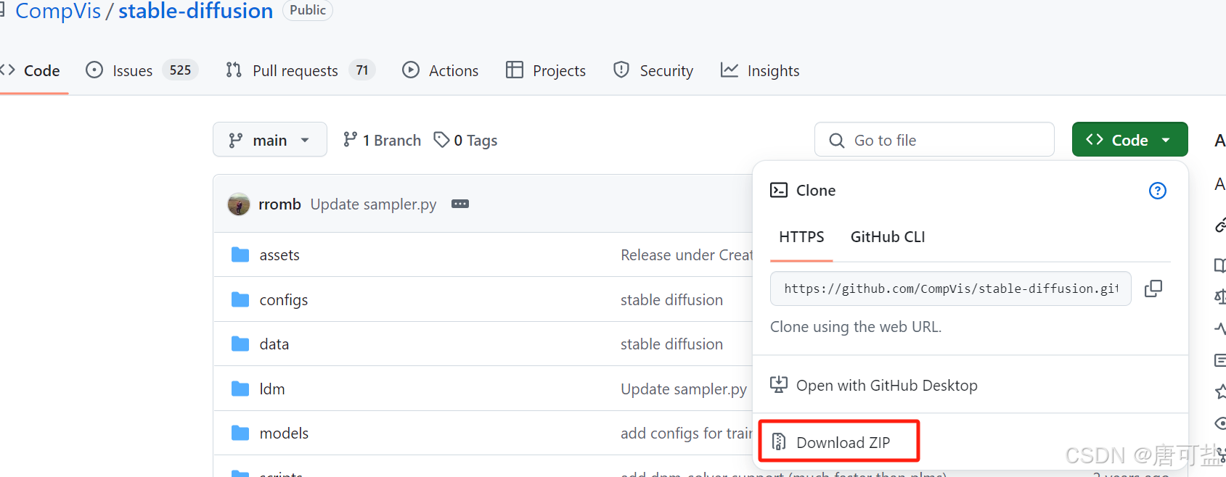Focus the Go to file search field
The height and width of the screenshot is (477, 1226).
click(934, 139)
